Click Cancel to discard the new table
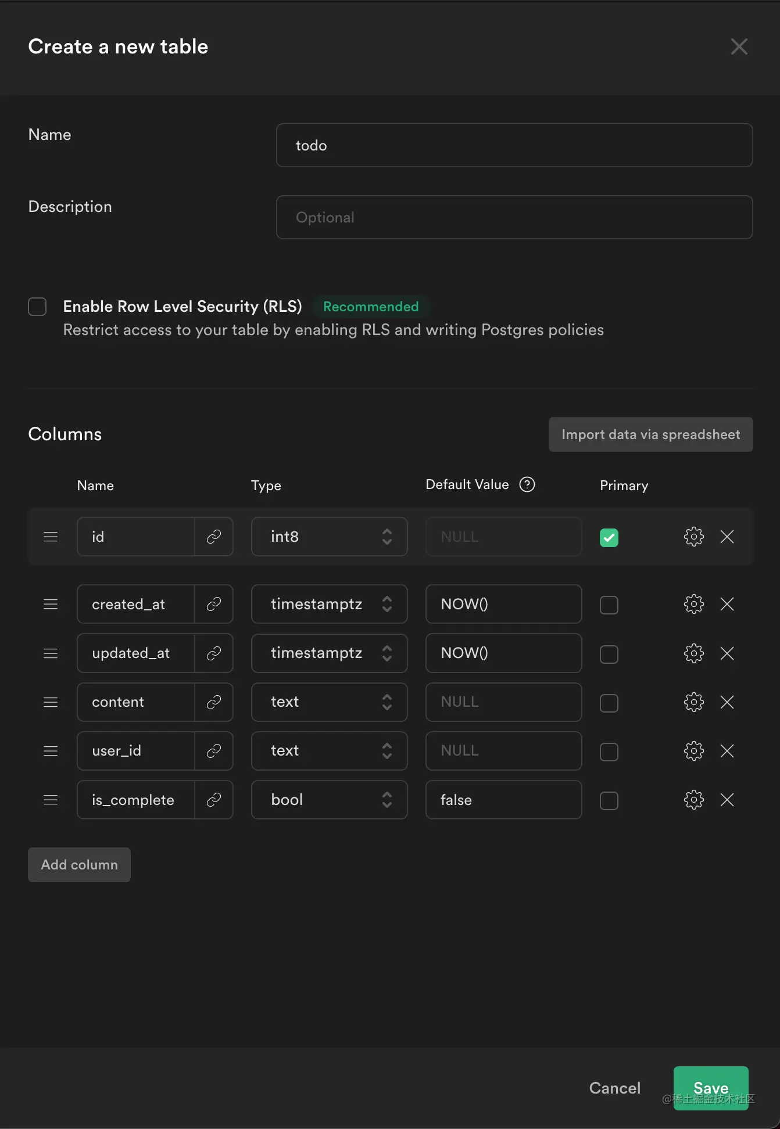The height and width of the screenshot is (1129, 780). tap(615, 1088)
